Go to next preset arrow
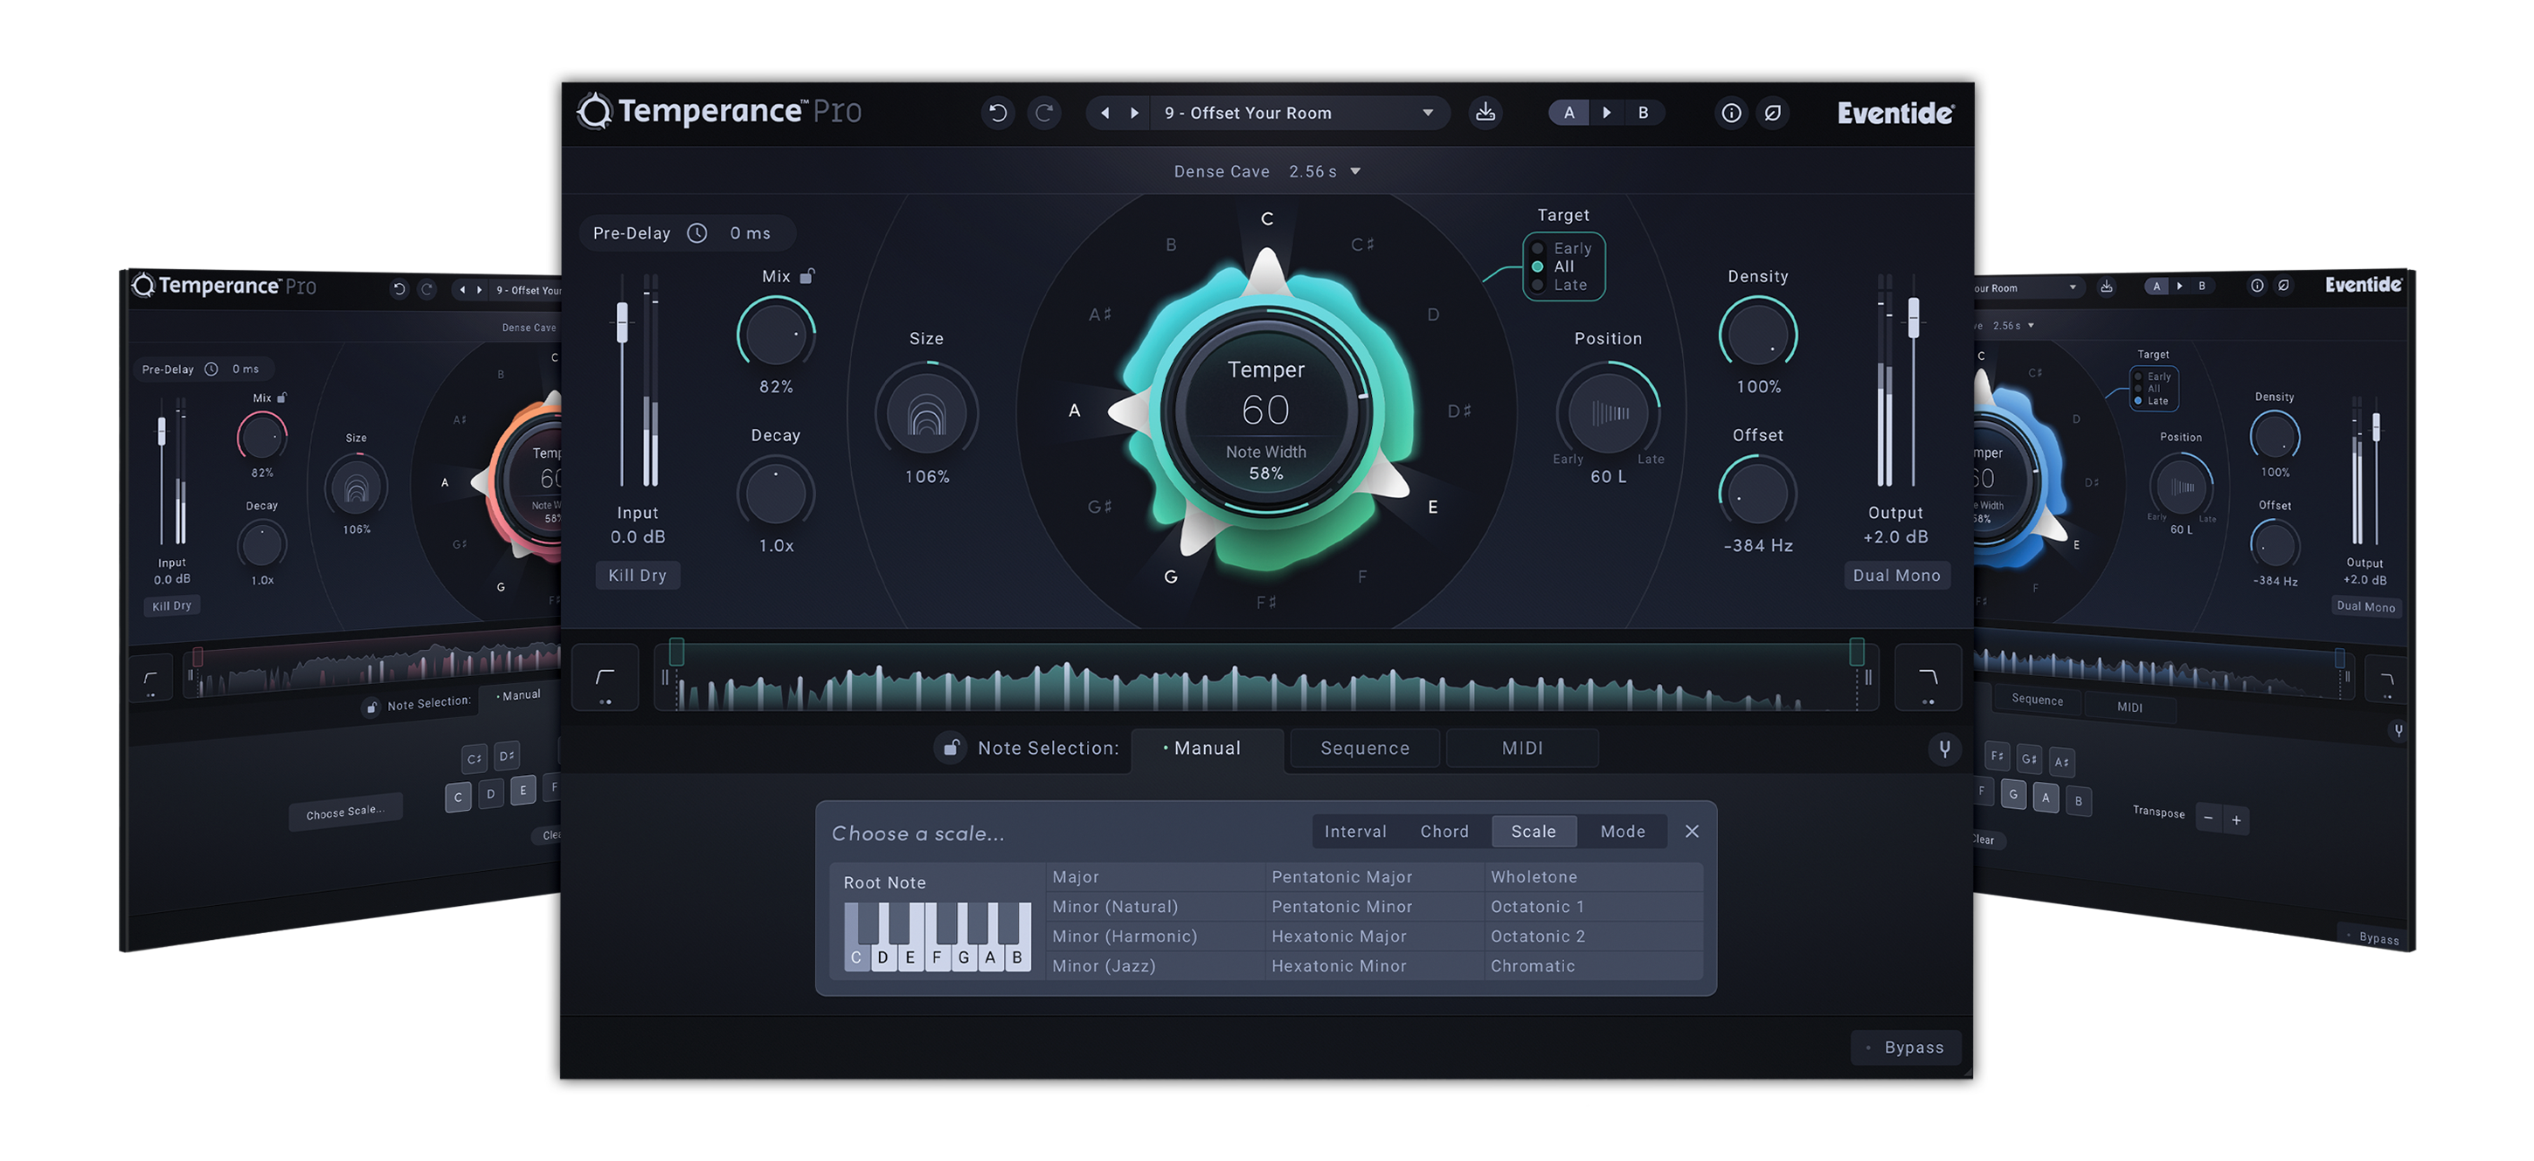2534x1161 pixels. coord(1134,113)
